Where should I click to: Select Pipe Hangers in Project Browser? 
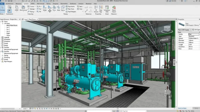coord(8,61)
